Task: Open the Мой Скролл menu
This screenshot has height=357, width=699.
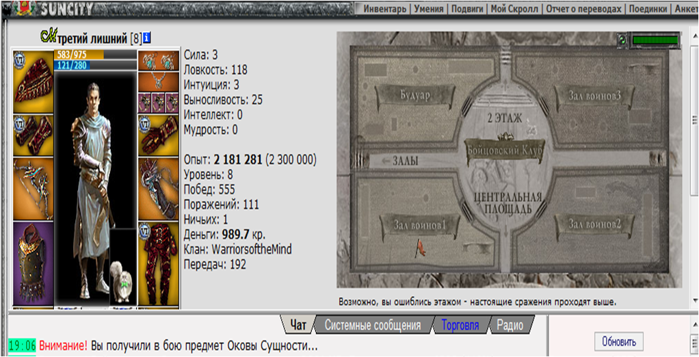Action: (x=515, y=9)
